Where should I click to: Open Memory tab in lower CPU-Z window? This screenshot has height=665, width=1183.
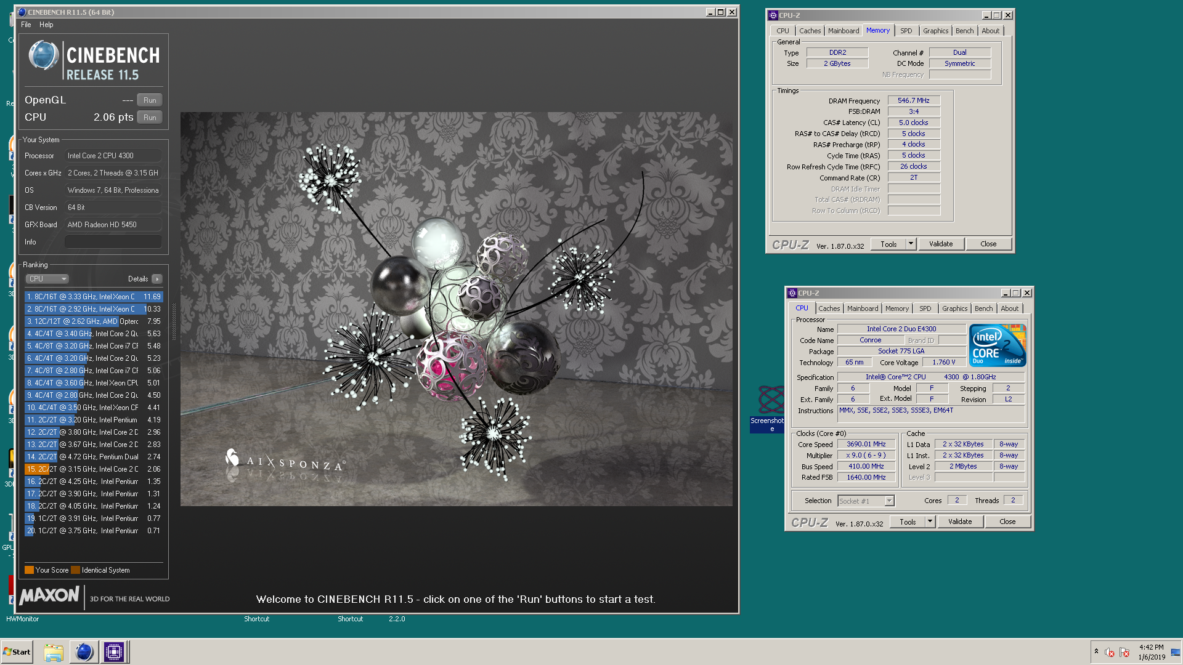(897, 308)
